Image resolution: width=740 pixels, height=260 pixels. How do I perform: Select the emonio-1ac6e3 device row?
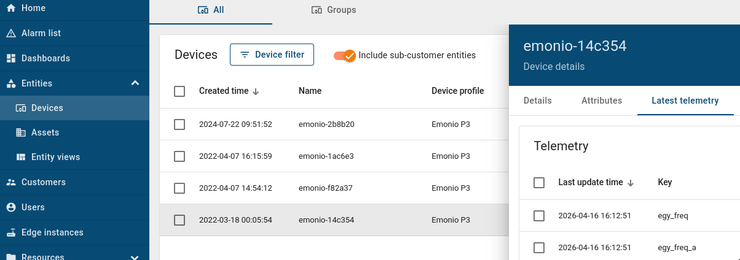(326, 156)
